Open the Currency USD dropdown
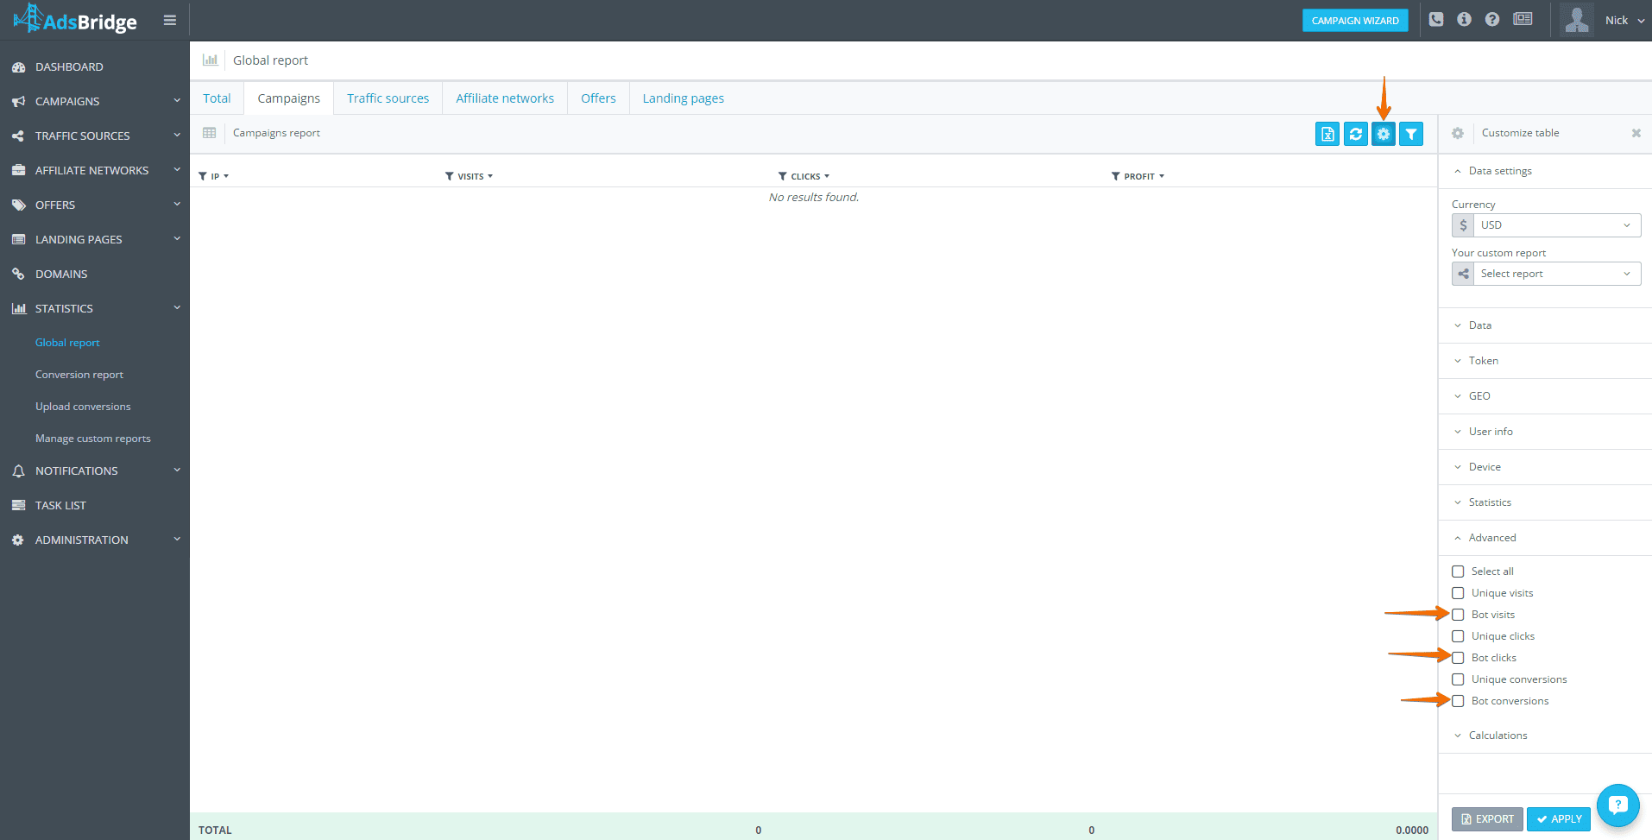Image resolution: width=1652 pixels, height=840 pixels. pyautogui.click(x=1546, y=225)
